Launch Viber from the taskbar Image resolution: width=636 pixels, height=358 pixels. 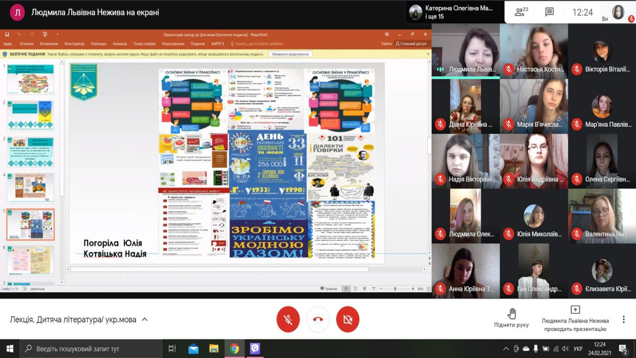tap(255, 349)
